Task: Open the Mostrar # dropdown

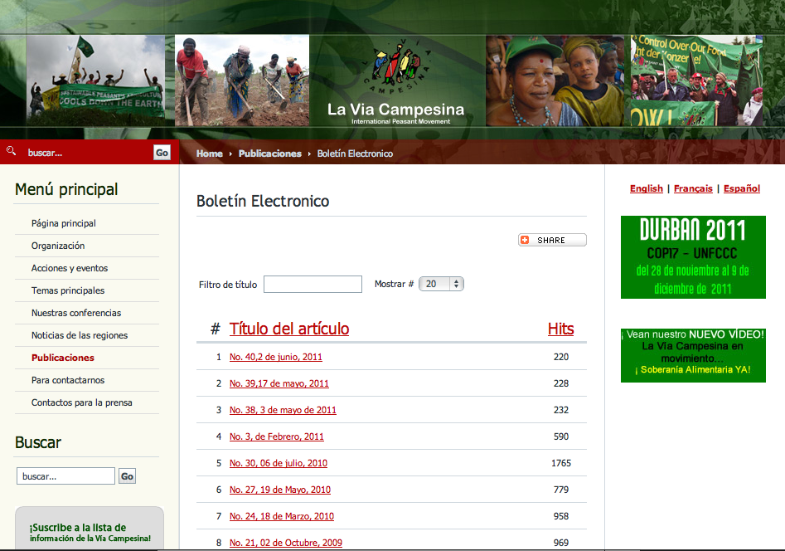Action: click(441, 284)
